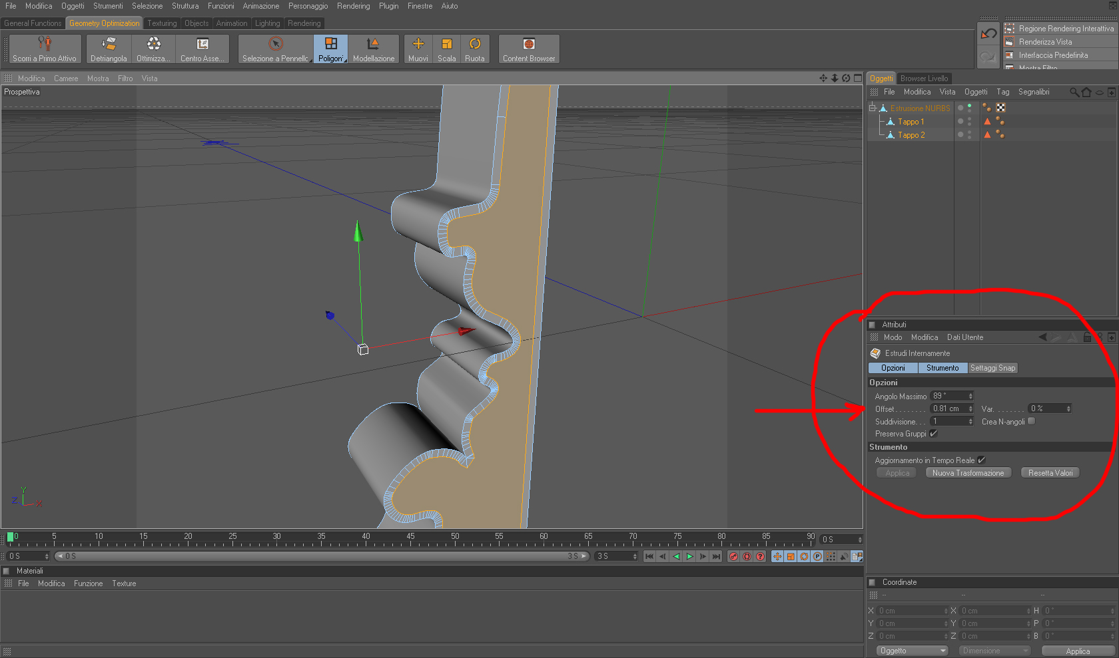
Task: Toggle parameter keyframe recording icon
Action: click(x=817, y=556)
